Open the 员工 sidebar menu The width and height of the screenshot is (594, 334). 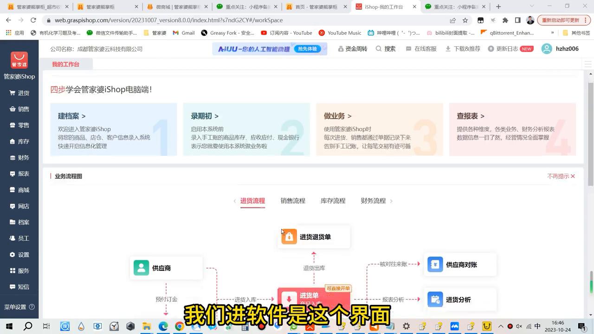click(19, 238)
